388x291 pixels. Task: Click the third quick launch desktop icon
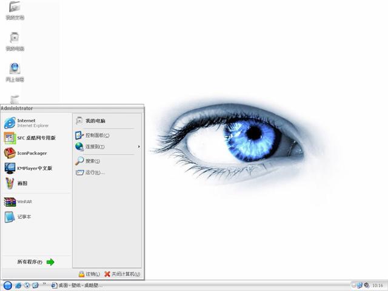[35, 286]
